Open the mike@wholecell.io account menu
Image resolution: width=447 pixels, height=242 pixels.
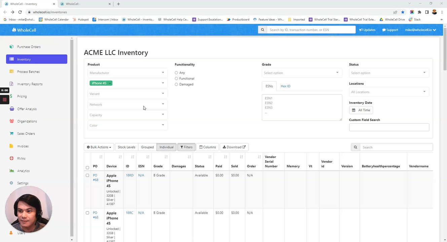tap(420, 30)
